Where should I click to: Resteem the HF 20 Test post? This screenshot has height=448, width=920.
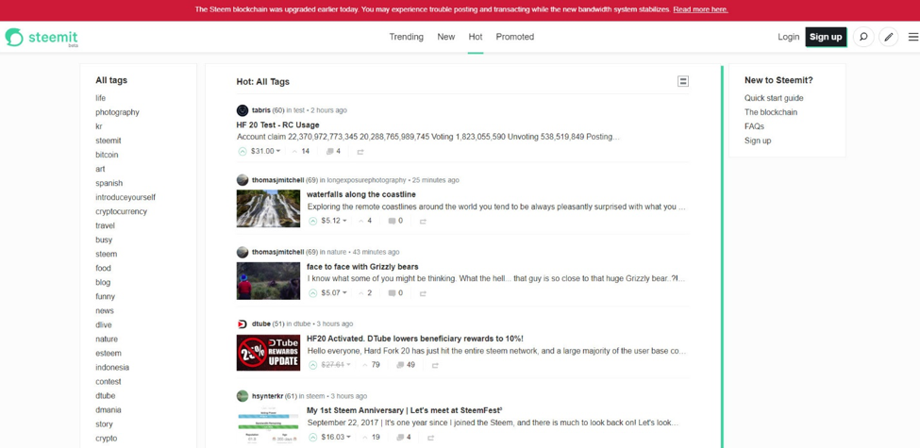[x=360, y=151]
